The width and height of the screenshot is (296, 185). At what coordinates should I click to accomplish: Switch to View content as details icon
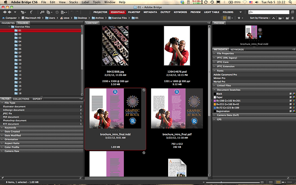click(x=283, y=182)
